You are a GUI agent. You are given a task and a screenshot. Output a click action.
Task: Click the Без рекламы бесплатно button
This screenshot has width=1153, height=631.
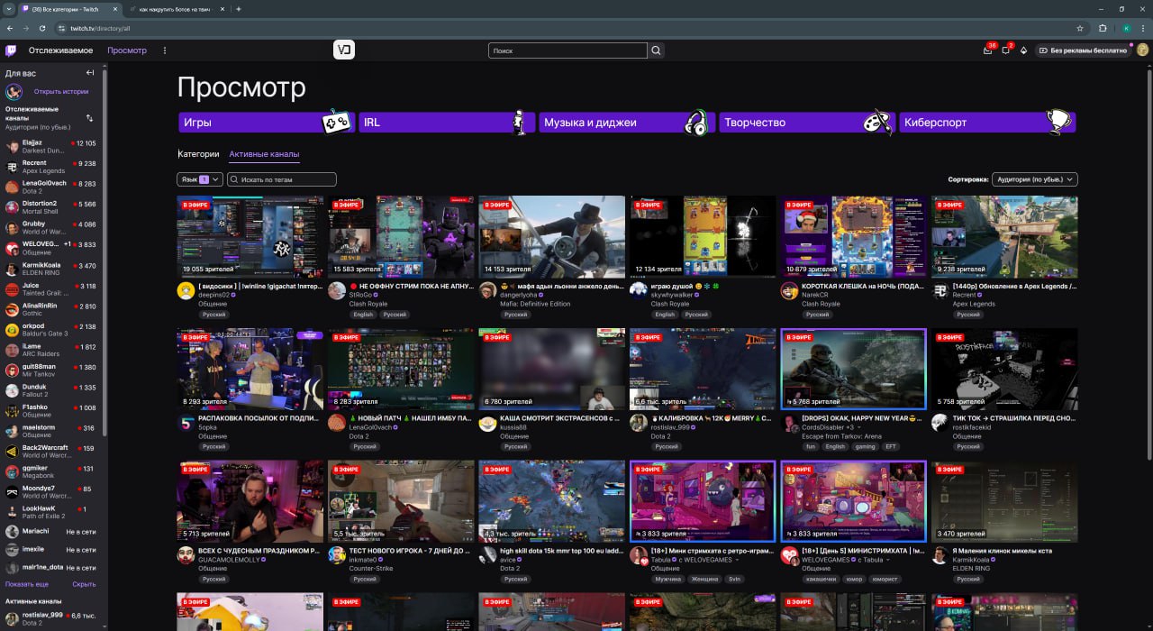coord(1084,50)
